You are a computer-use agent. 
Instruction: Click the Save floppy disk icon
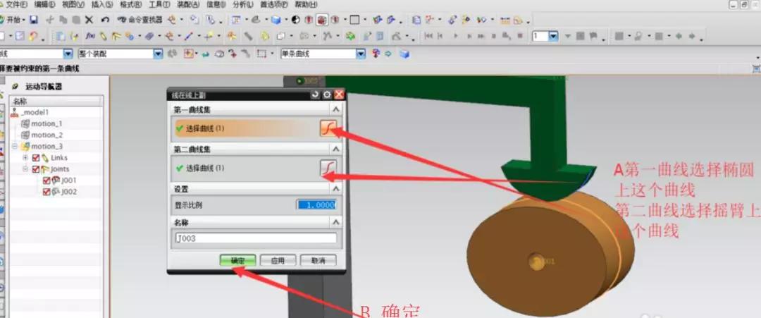tap(34, 20)
